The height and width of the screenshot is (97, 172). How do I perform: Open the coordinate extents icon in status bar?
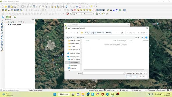(105, 90)
